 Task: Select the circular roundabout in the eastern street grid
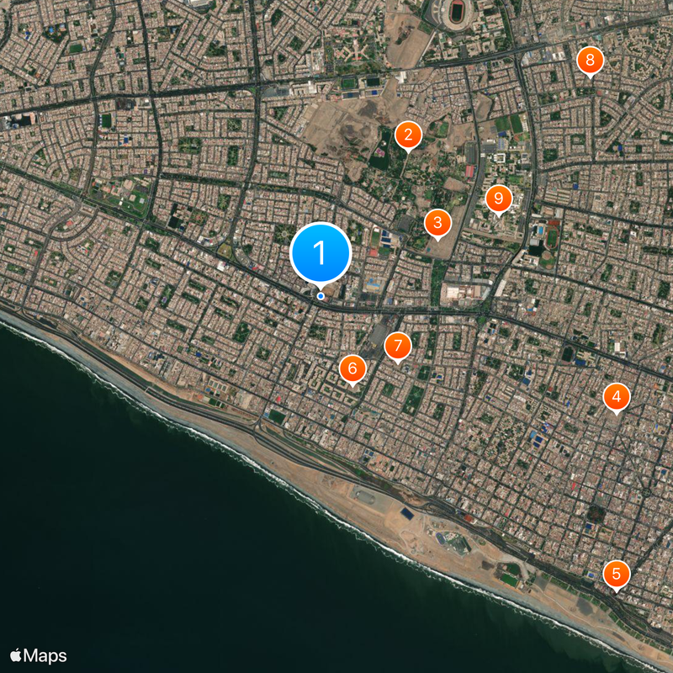point(646,492)
